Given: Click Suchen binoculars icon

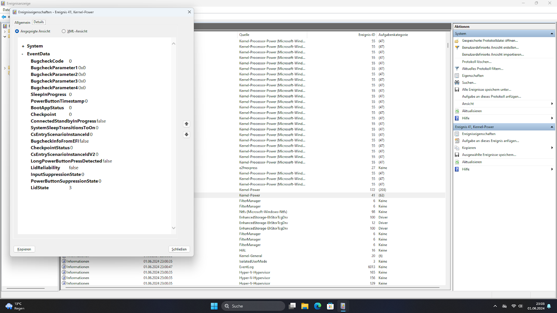Looking at the screenshot, I should [457, 83].
